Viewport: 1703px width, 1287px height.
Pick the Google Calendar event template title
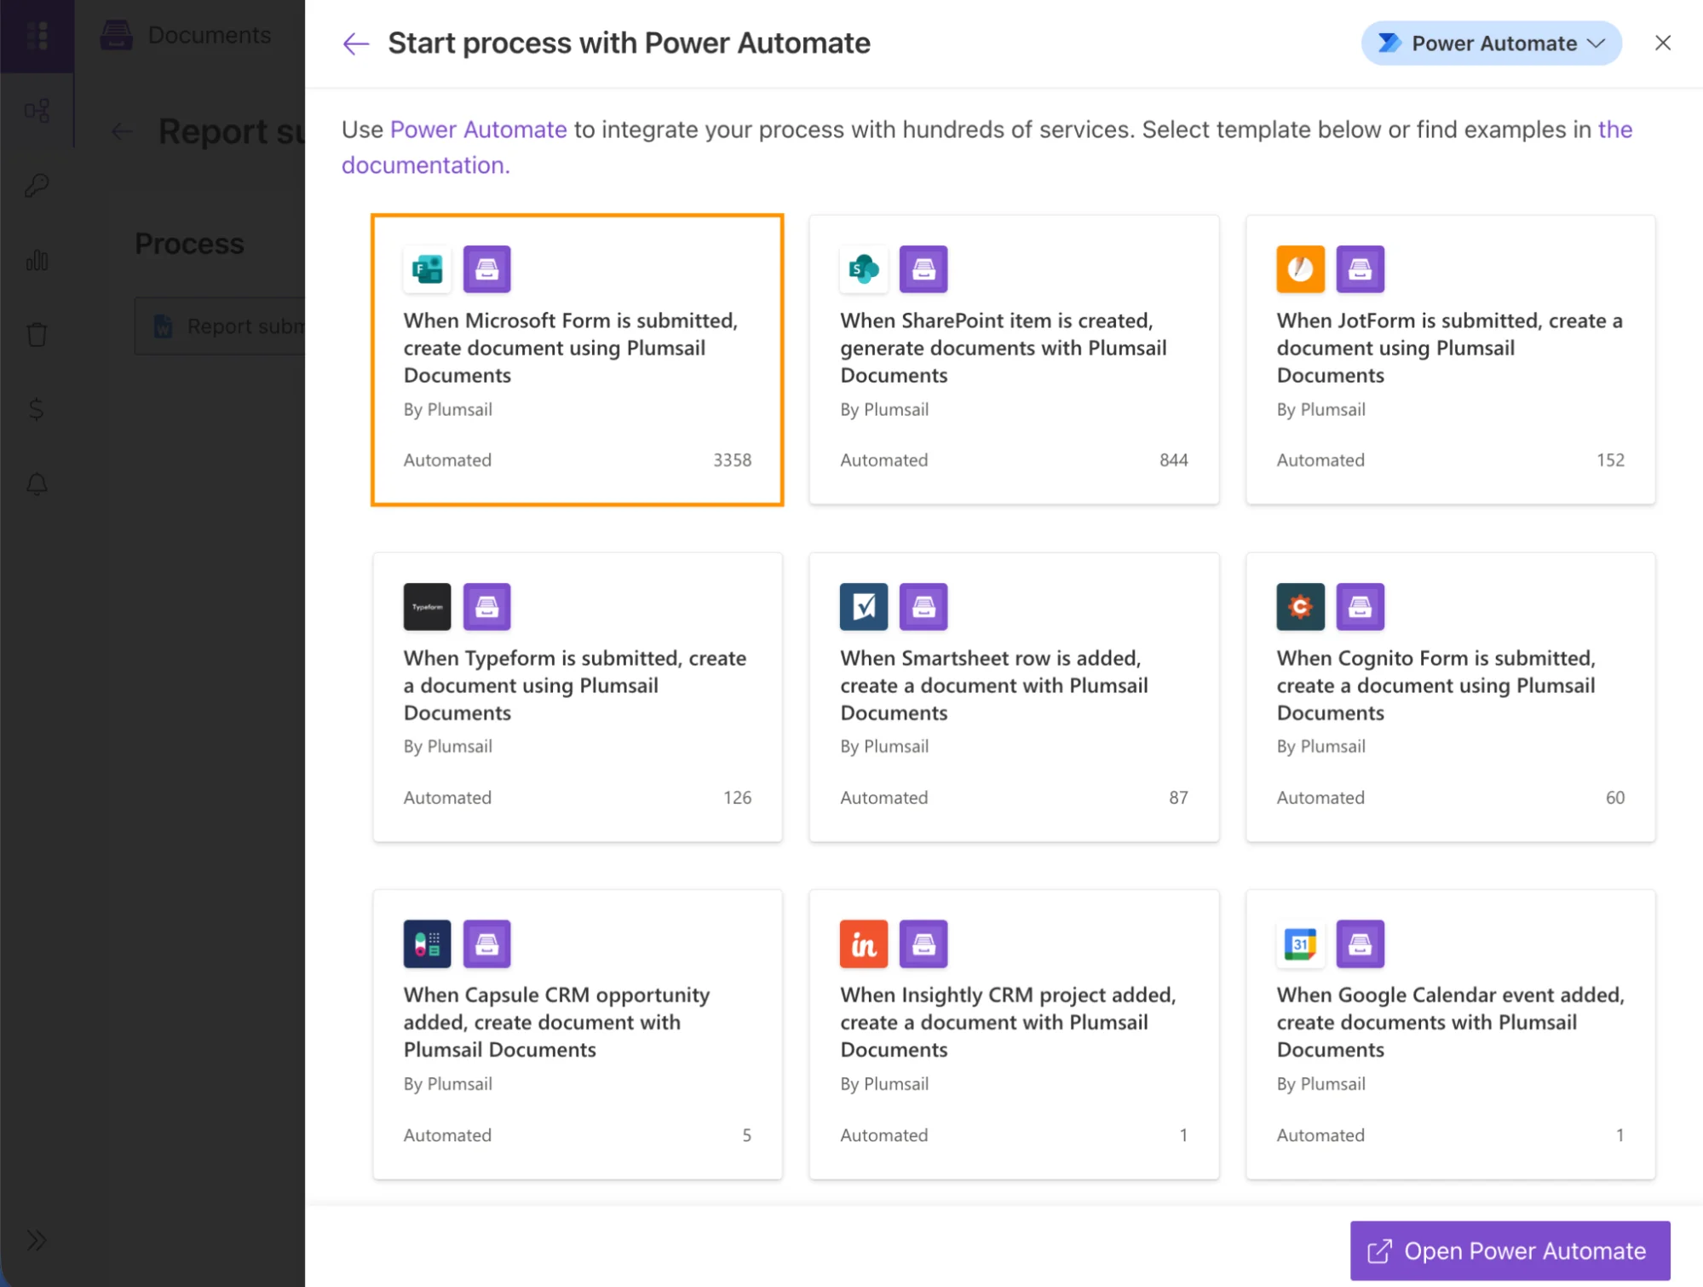[x=1450, y=1022]
